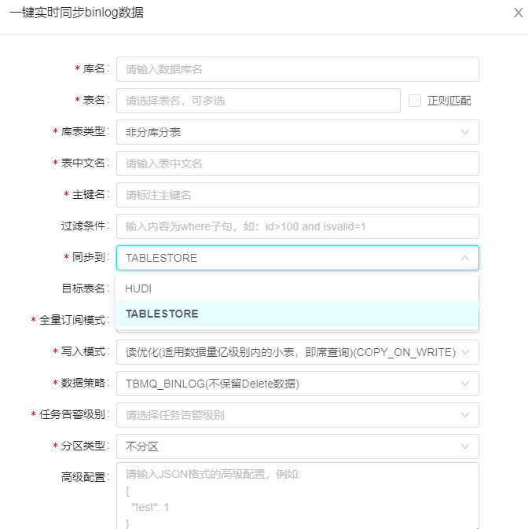The image size is (528, 529).
Task: Enable the 正则匹配 checkbox
Action: tap(415, 101)
